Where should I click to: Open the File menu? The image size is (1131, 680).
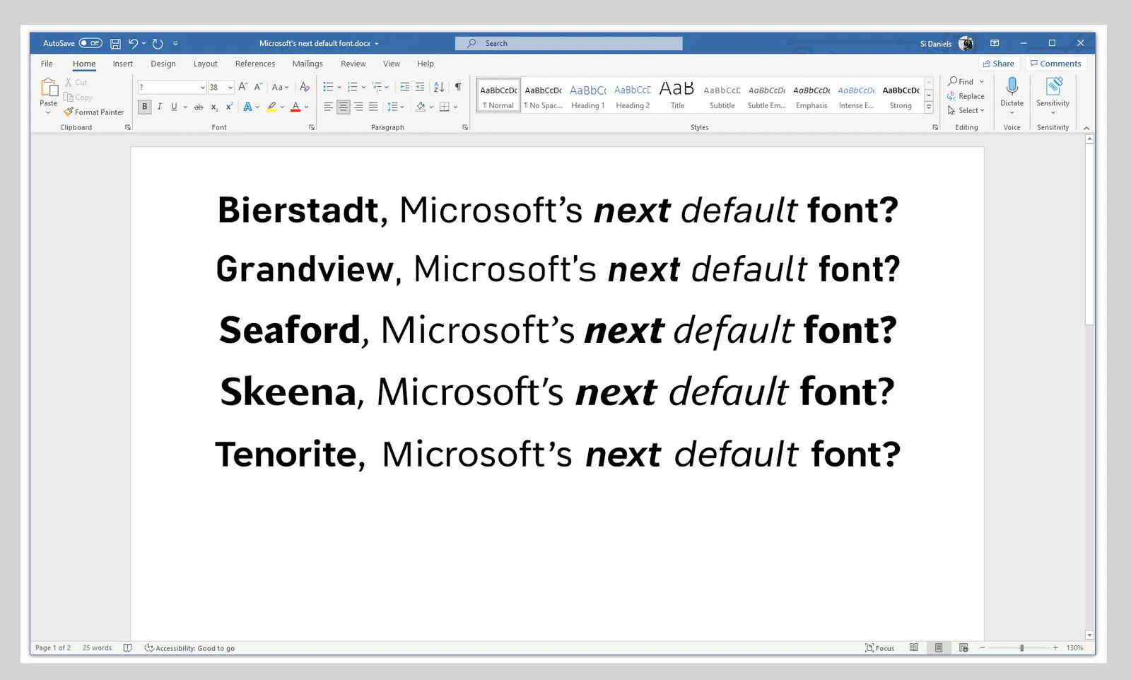point(47,64)
